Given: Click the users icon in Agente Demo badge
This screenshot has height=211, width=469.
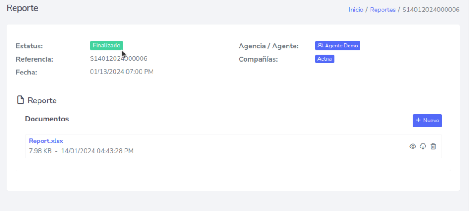Looking at the screenshot, I should coord(321,46).
